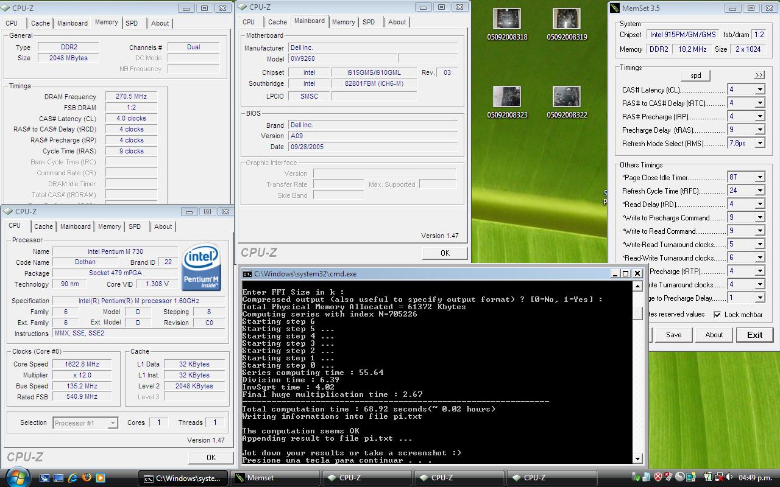Open the Write-Read Turnaround clocks dropdown
This screenshot has width=780, height=487.
click(x=759, y=244)
